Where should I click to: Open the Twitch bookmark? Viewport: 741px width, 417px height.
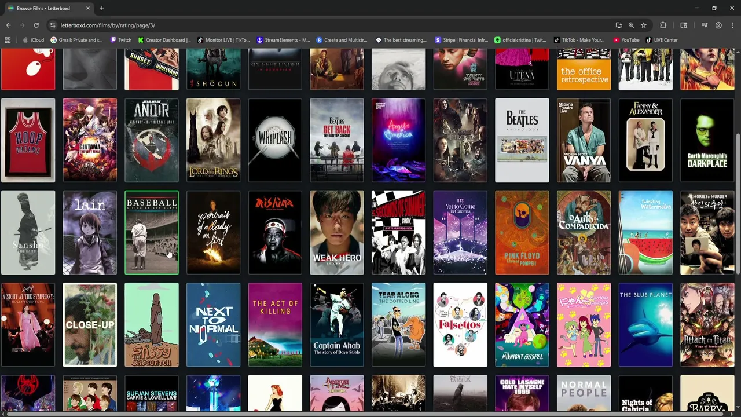coord(120,40)
